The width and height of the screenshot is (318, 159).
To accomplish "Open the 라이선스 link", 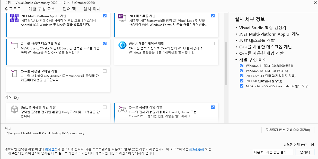I will [x=51, y=149].
